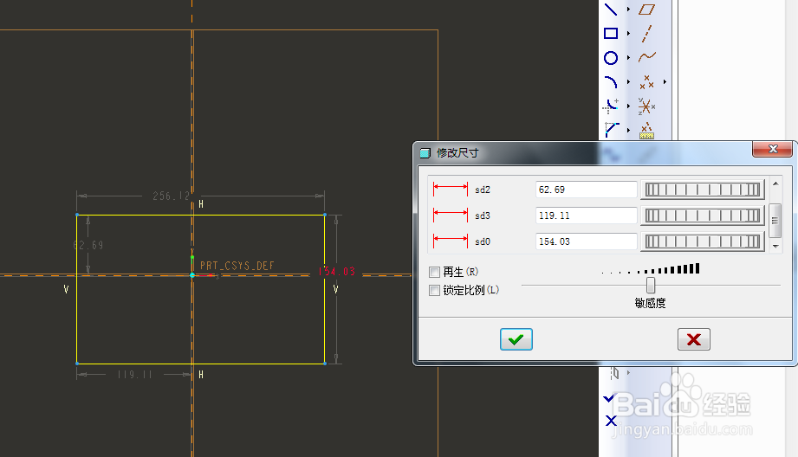The image size is (798, 457).
Task: Click the sd3 dimension label
Action: [483, 216]
